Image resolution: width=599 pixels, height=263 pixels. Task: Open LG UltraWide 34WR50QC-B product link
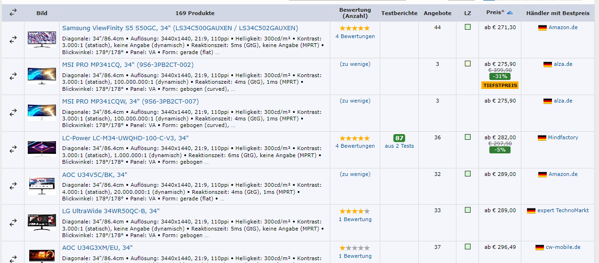click(x=111, y=211)
